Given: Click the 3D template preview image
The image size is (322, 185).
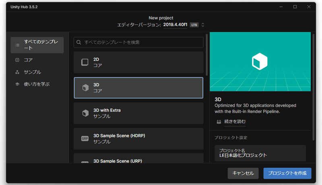Looking at the screenshot, I should pyautogui.click(x=260, y=62).
